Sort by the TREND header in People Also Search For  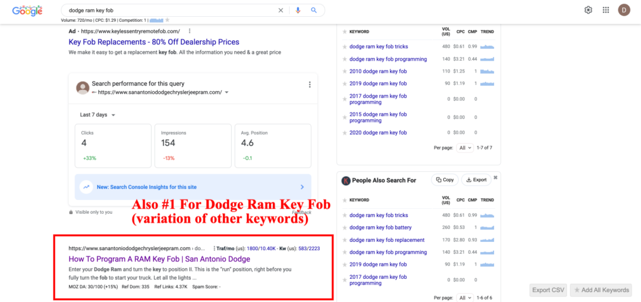(x=487, y=200)
